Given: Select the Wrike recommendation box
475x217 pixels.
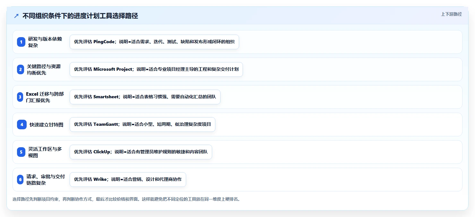Looking at the screenshot, I should pyautogui.click(x=128, y=180).
